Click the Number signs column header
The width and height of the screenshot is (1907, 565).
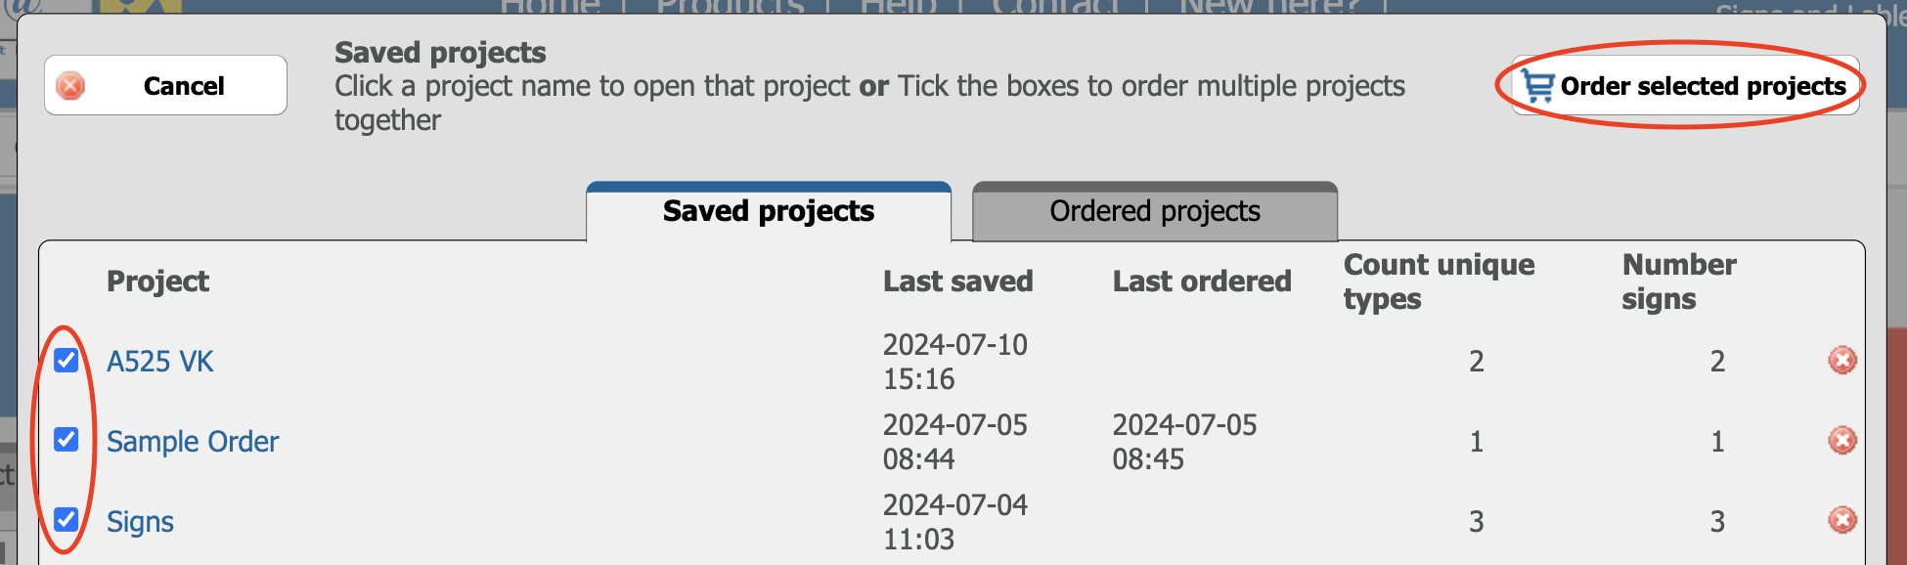(x=1679, y=282)
